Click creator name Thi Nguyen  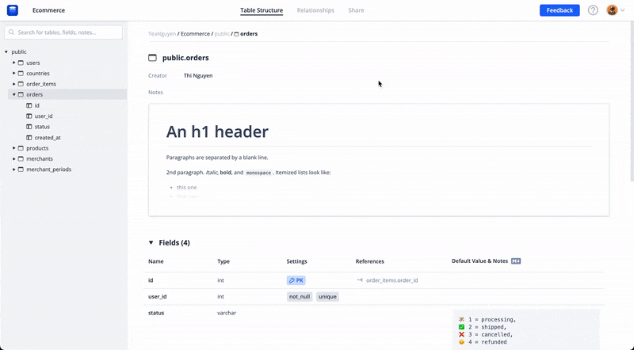click(x=198, y=75)
